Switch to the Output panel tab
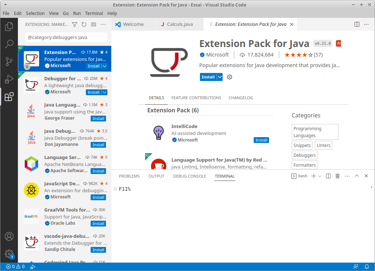This screenshot has height=271, width=375. [156, 176]
